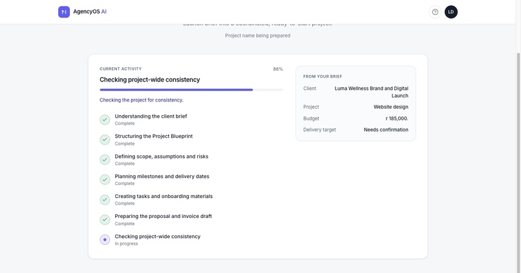Click checkmark beside Preparing the proposal and invoice draft
The image size is (521, 273).
pos(105,219)
